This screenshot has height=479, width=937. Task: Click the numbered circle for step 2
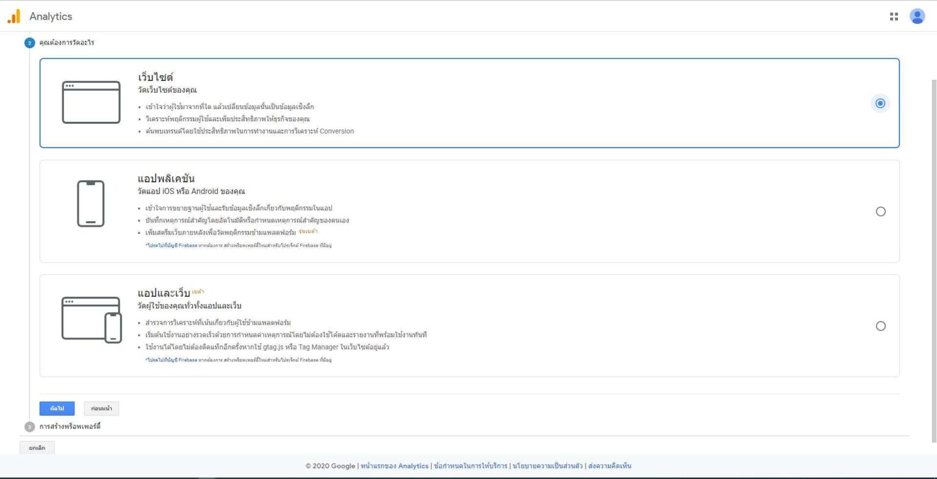(29, 43)
